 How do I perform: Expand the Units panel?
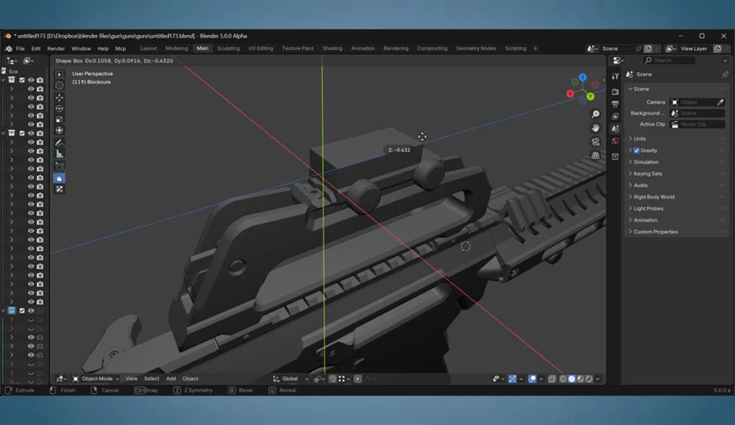click(639, 139)
